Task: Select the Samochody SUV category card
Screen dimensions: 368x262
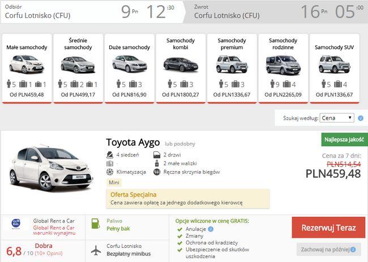Action: [x=335, y=68]
